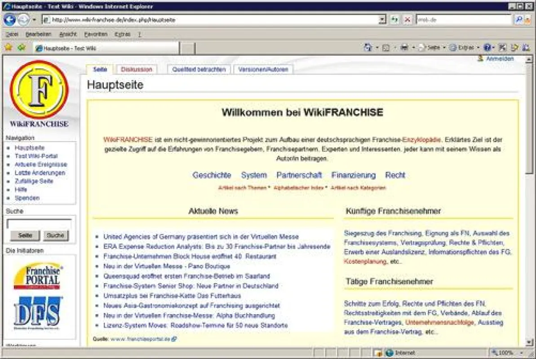
Task: Click the Print toolbar icon
Action: [404, 48]
